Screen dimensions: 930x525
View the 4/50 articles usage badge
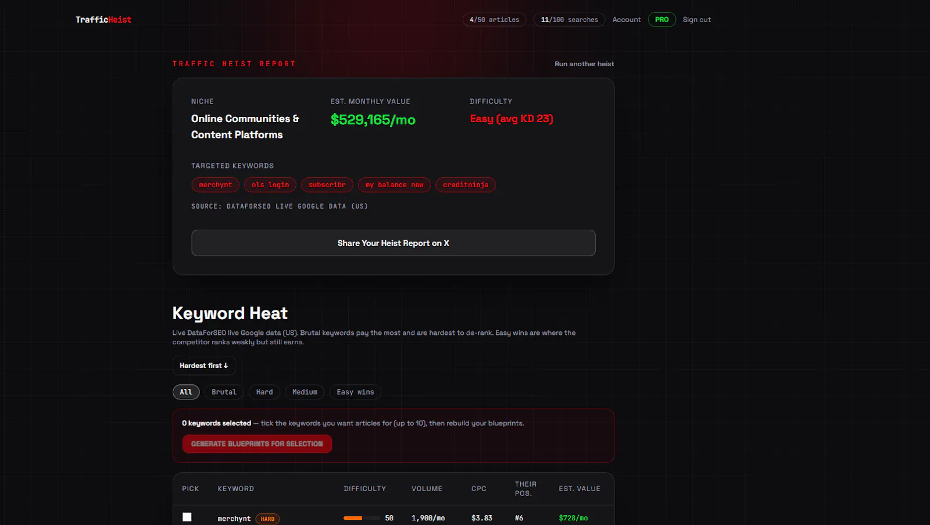pos(495,20)
